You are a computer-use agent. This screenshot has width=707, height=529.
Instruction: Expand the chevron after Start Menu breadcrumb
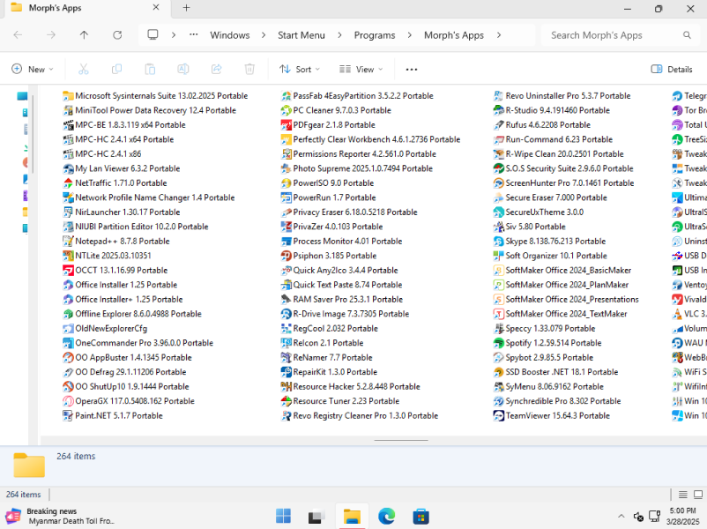[x=339, y=34]
